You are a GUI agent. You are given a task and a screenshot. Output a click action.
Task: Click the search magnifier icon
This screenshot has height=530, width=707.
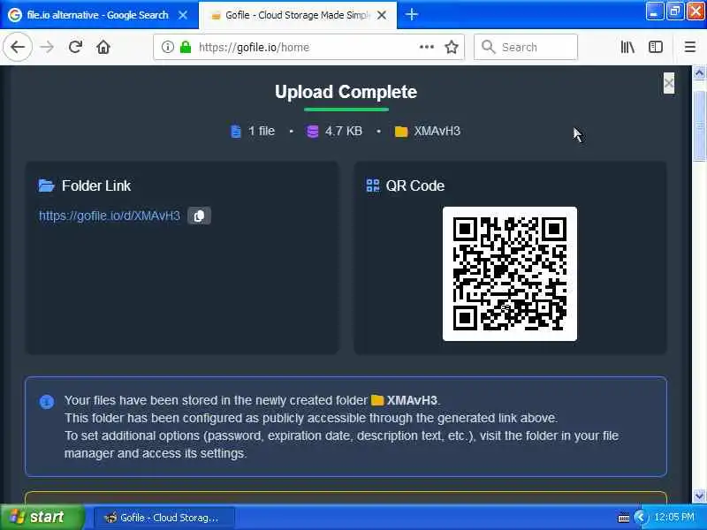[x=488, y=47]
